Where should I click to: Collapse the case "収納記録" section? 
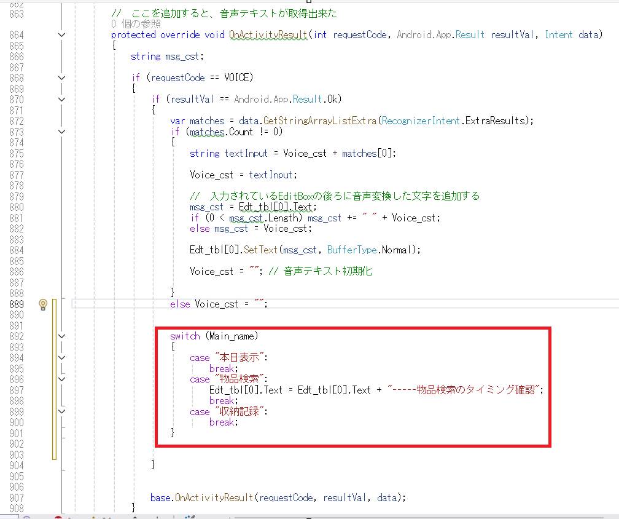coord(61,411)
